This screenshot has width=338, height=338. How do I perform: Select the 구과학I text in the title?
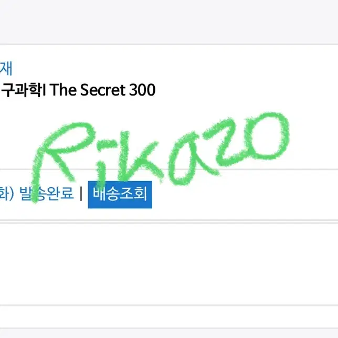[x=23, y=90]
